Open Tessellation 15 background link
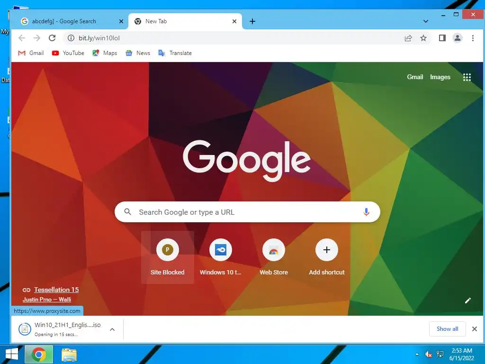This screenshot has height=364, width=485. point(56,290)
